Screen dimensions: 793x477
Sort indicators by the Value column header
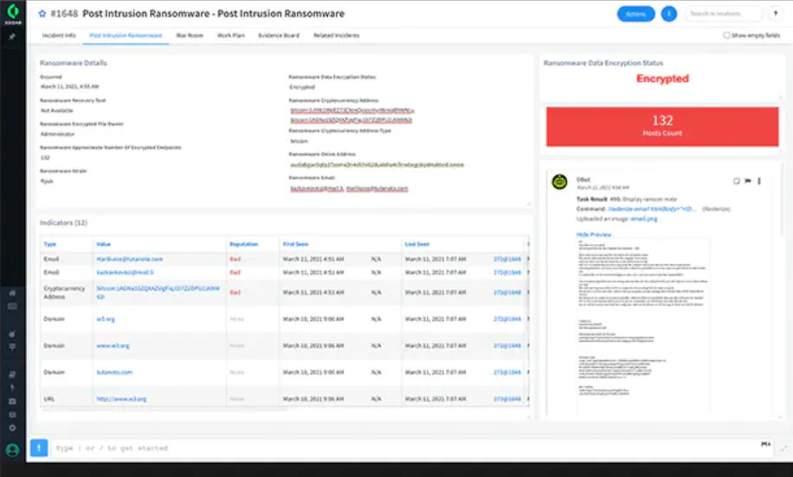coord(103,244)
